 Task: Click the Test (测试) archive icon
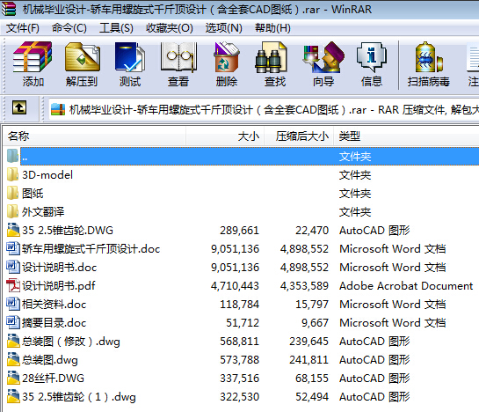[130, 57]
